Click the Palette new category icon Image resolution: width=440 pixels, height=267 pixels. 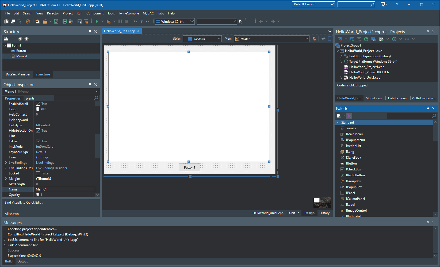point(339,116)
